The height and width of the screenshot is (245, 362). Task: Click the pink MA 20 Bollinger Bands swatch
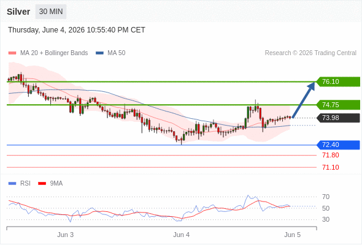[12, 53]
